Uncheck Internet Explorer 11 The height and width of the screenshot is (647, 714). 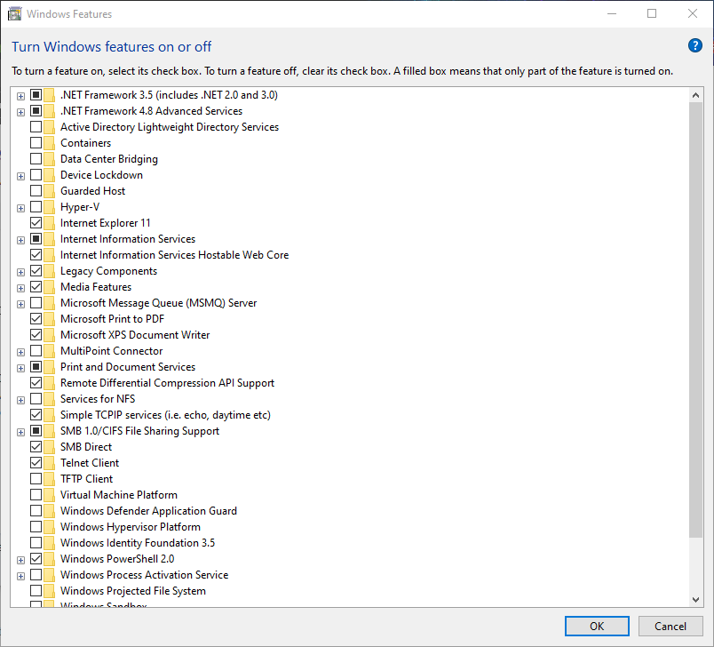(36, 222)
